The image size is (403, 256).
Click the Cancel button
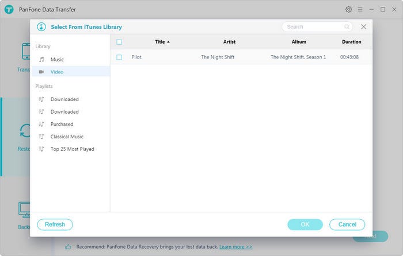pyautogui.click(x=347, y=224)
